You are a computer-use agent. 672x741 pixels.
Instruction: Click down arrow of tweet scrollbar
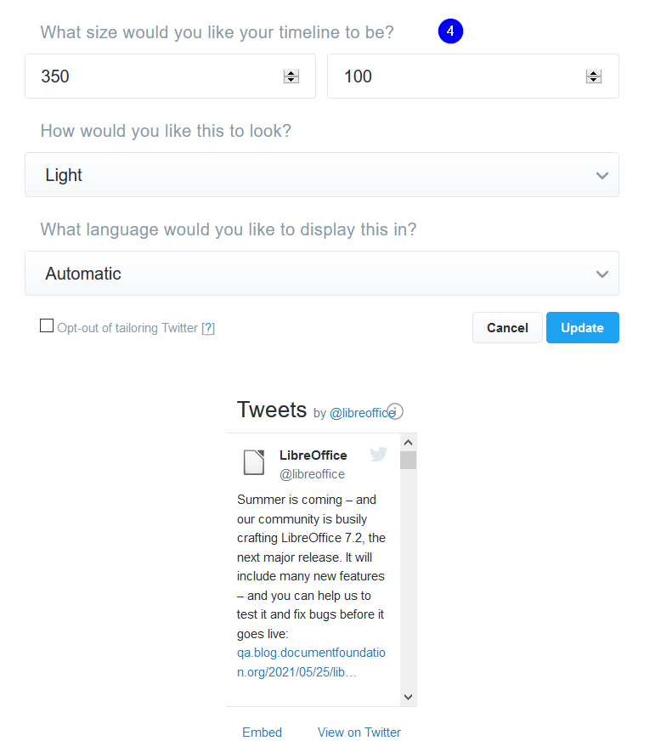pyautogui.click(x=409, y=697)
